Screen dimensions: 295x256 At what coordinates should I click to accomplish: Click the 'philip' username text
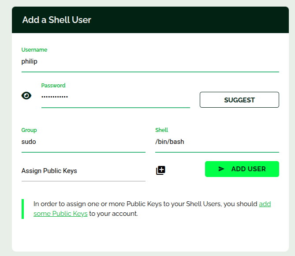click(x=30, y=62)
